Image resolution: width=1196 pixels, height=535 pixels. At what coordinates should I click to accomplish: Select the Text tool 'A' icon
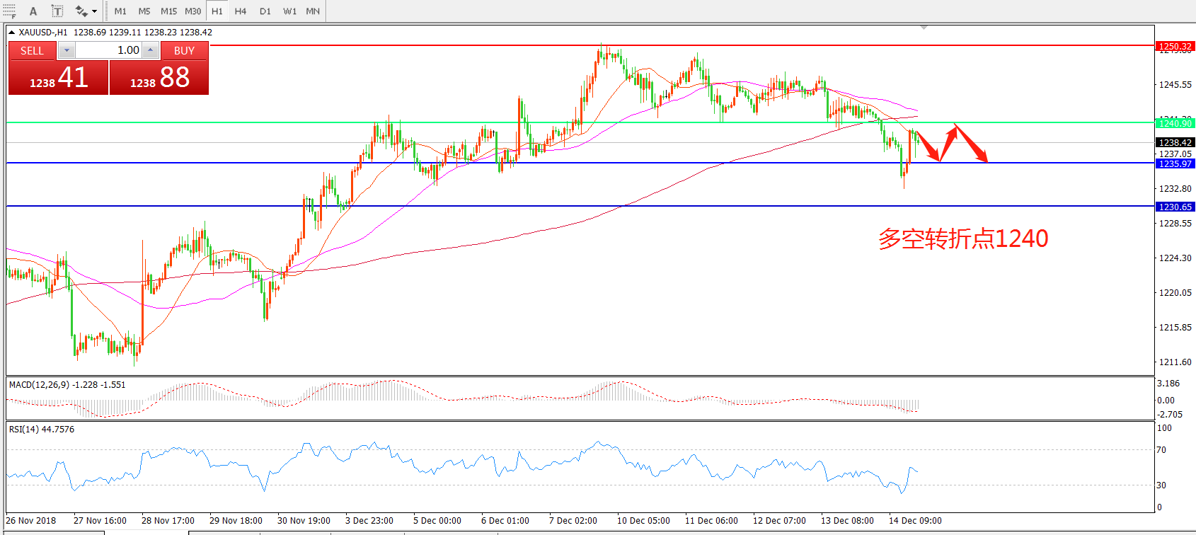click(33, 11)
